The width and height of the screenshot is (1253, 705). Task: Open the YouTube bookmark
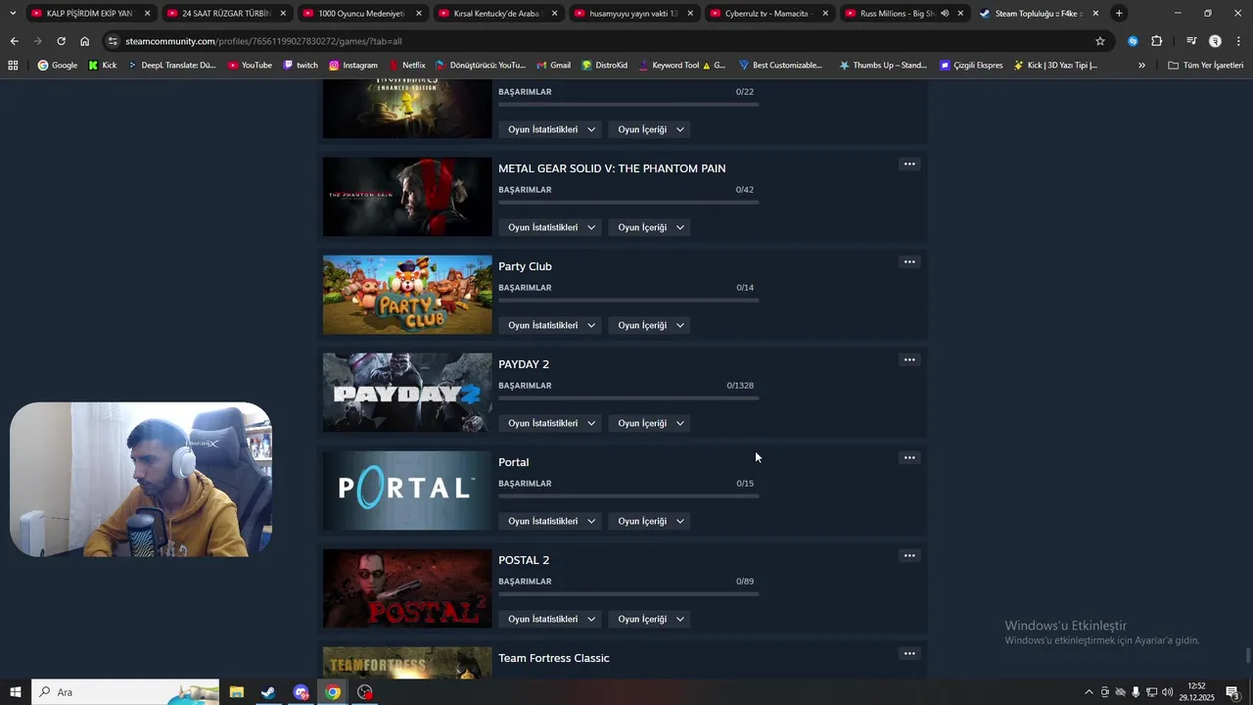(x=250, y=65)
